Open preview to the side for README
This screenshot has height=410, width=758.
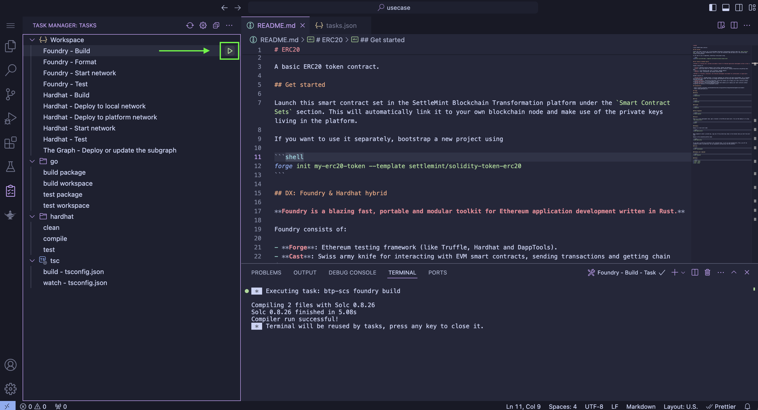(721, 26)
